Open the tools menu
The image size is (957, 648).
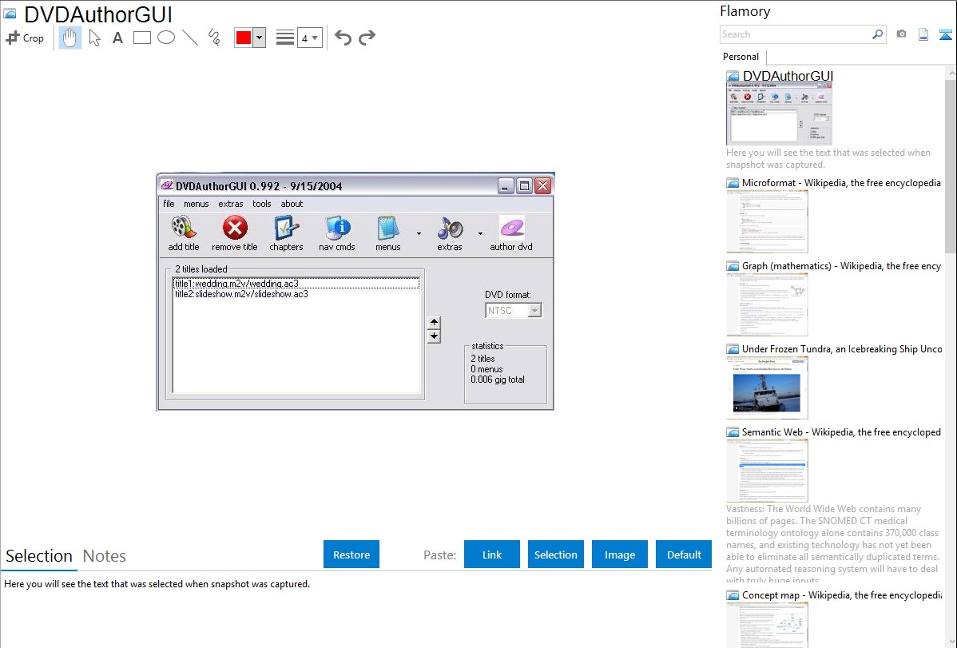tap(262, 204)
